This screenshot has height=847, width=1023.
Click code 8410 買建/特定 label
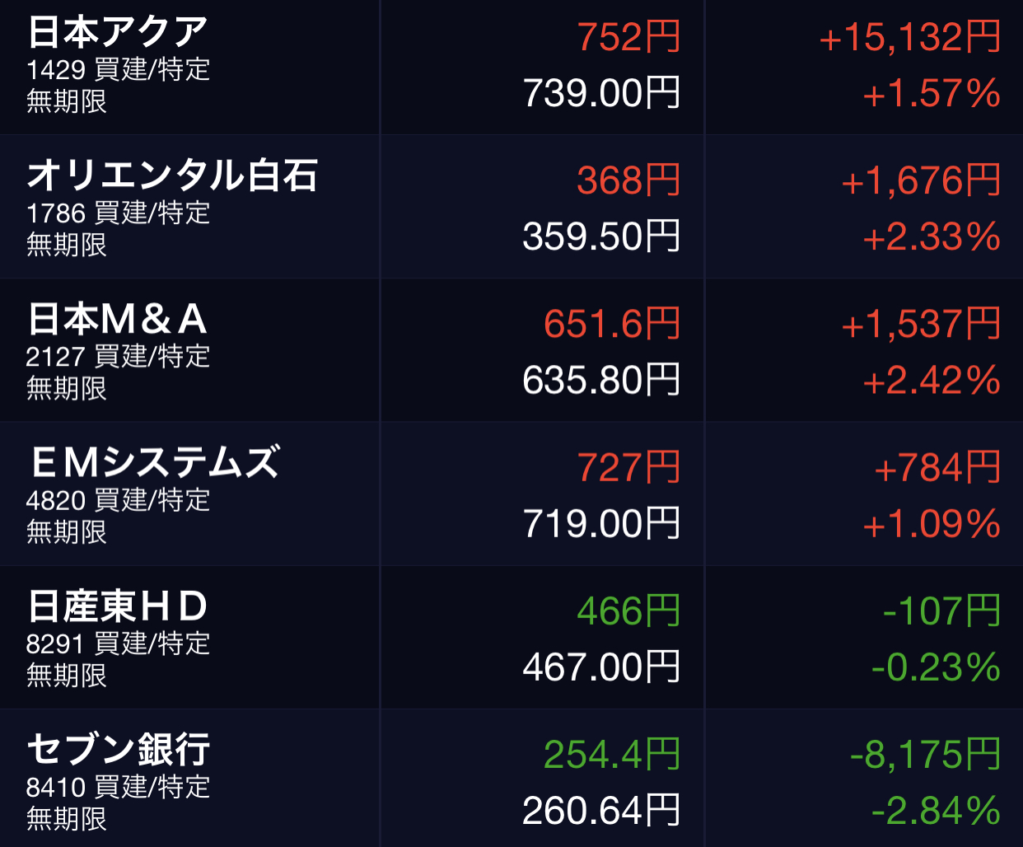119,787
